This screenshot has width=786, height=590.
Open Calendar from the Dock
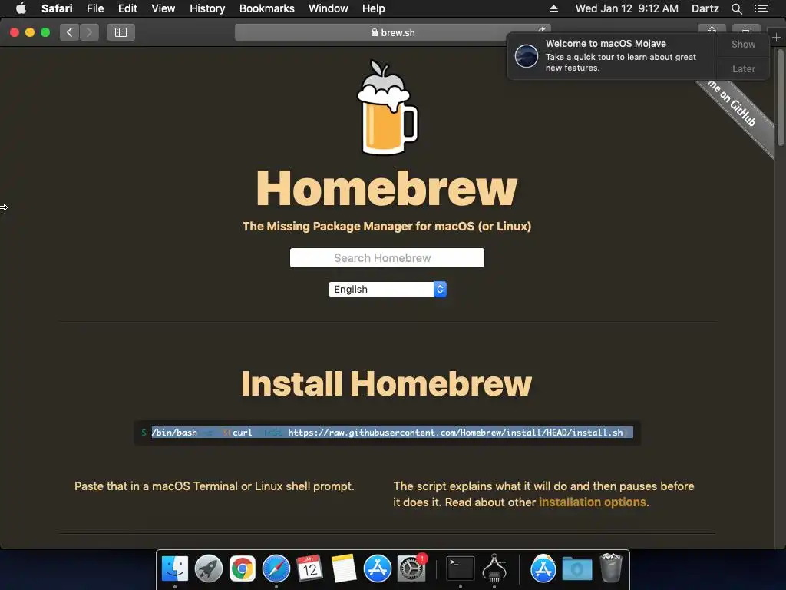point(309,568)
